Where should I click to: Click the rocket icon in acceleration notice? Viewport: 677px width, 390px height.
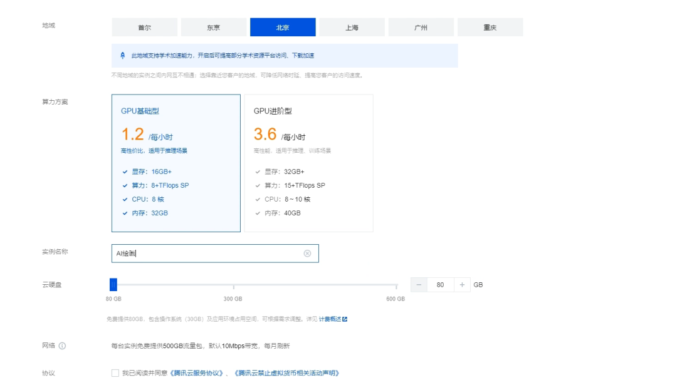pyautogui.click(x=123, y=56)
